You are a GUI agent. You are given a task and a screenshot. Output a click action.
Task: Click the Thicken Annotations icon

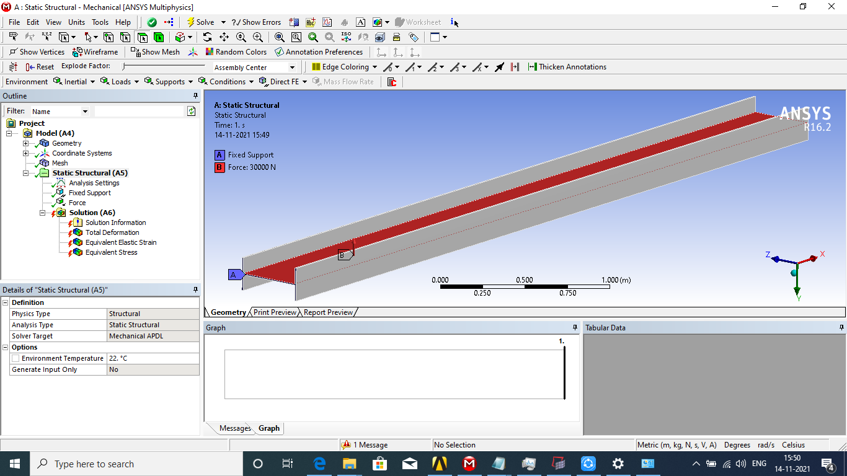(532, 67)
